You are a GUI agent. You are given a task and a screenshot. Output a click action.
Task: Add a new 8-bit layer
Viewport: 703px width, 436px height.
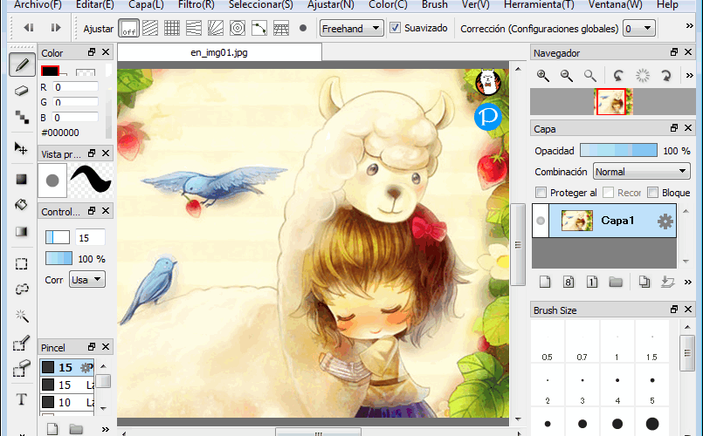tap(569, 282)
